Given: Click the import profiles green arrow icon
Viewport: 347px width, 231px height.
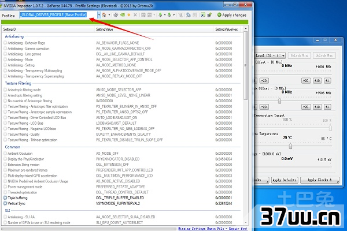Looking at the screenshot, I should [169, 15].
